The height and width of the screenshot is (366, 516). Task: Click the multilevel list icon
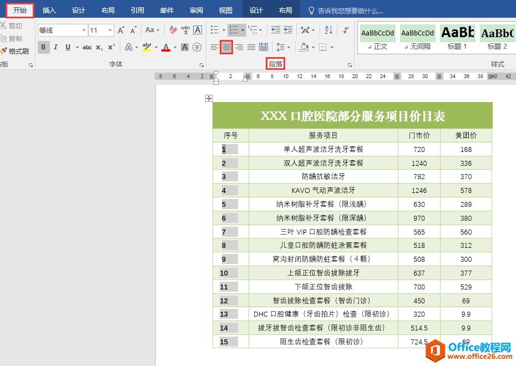point(253,30)
